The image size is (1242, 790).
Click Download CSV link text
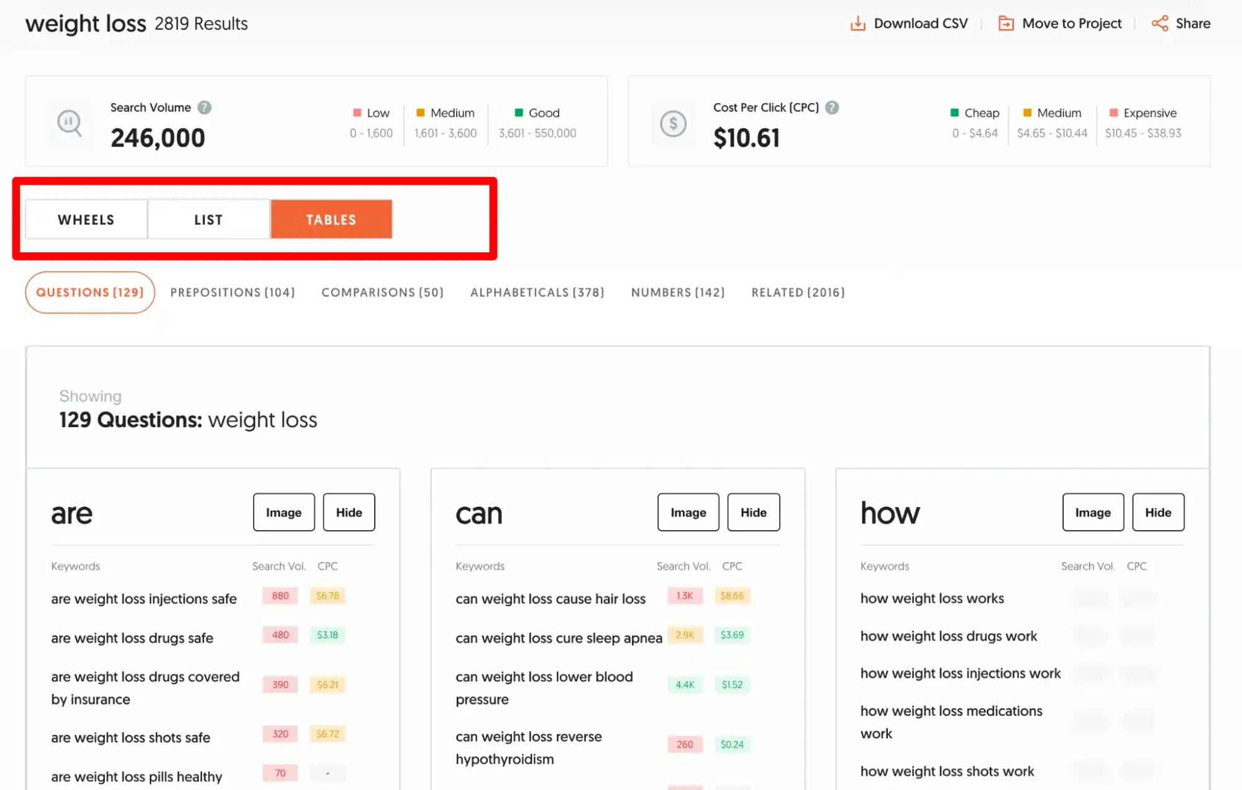(x=921, y=24)
